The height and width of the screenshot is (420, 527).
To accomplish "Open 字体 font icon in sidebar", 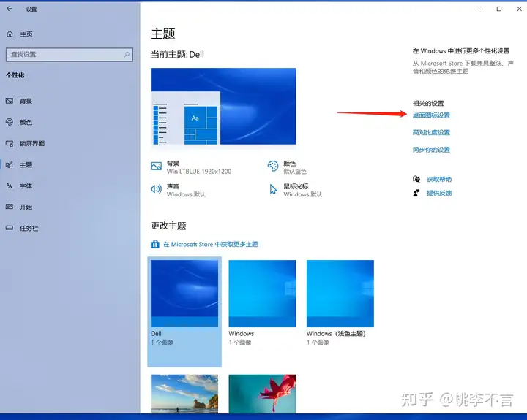I will 10,186.
